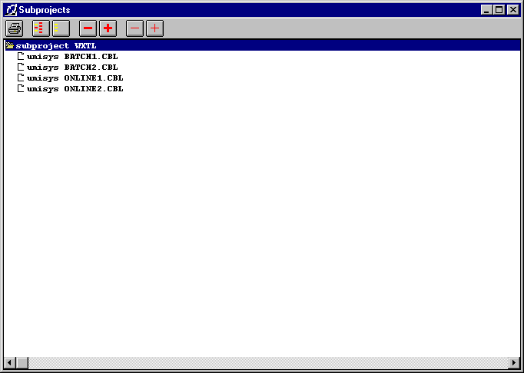Screen dimensions: 524x373
Task: Click the red-and-yellow tree view toolbar button
Action: (x=41, y=28)
